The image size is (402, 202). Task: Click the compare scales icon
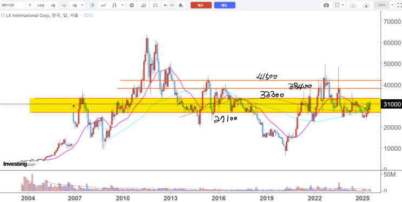155,5
